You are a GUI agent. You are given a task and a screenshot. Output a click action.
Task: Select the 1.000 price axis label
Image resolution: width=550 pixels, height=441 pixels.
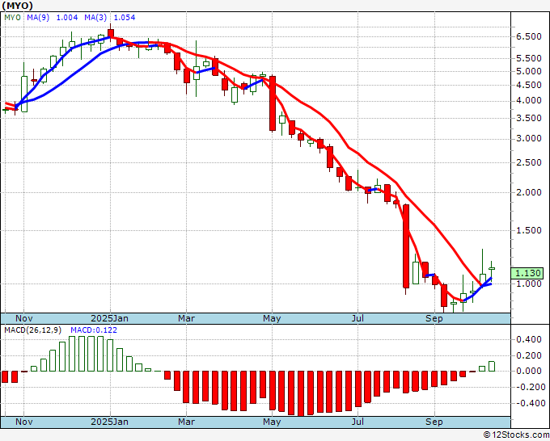529,283
